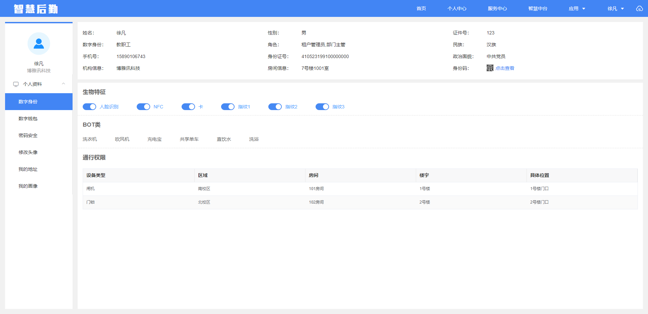
Task: Click the ID number 410523199100000000
Action: [325, 56]
